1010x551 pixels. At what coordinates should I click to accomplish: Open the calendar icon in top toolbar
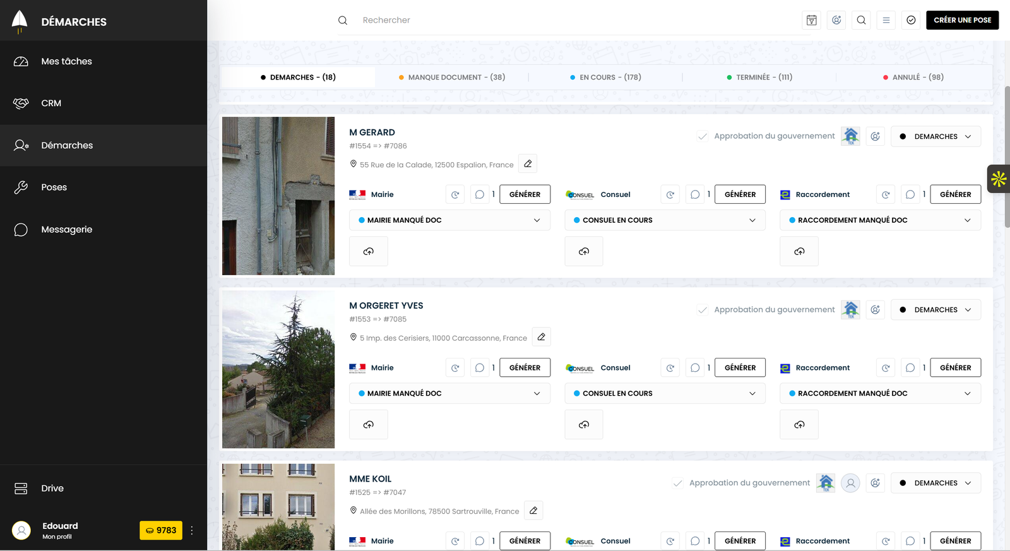[x=812, y=20]
